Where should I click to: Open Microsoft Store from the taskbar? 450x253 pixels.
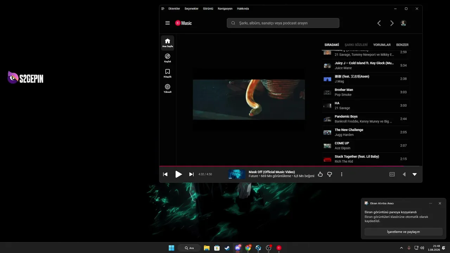click(x=217, y=248)
